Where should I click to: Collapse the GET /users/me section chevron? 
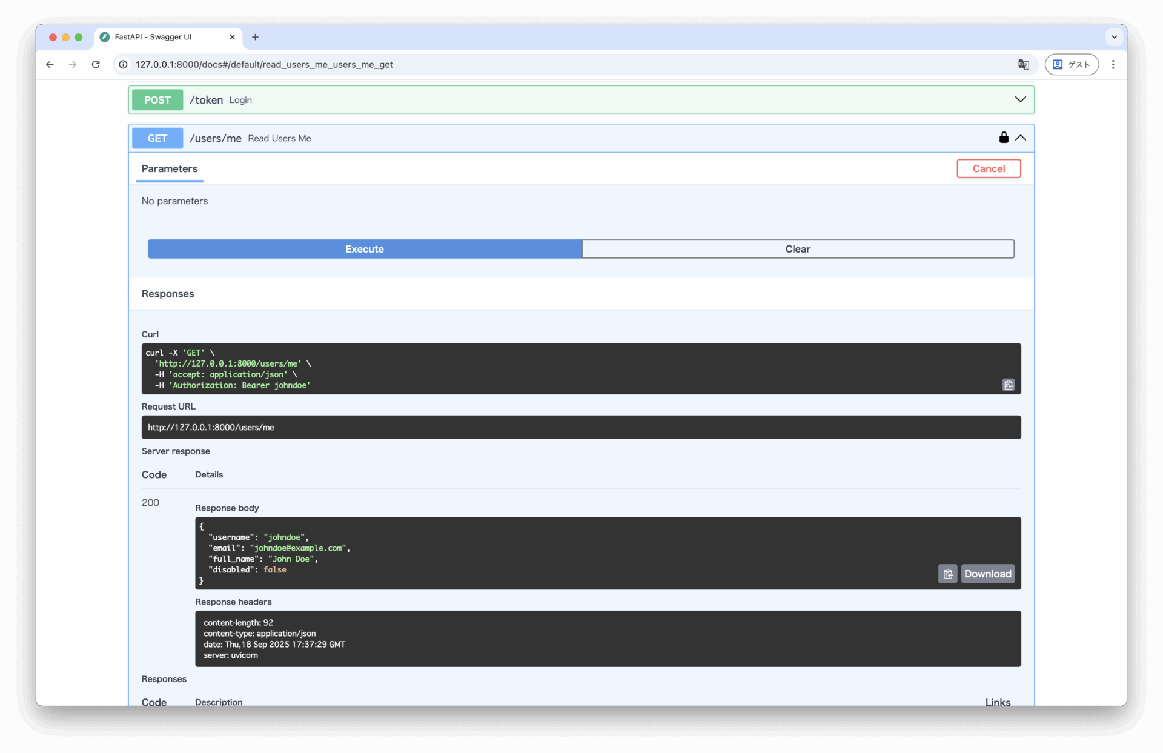click(1021, 138)
